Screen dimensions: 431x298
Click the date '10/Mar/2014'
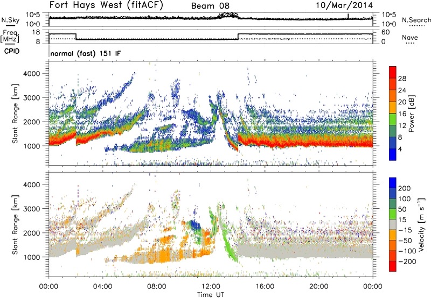[x=344, y=5]
